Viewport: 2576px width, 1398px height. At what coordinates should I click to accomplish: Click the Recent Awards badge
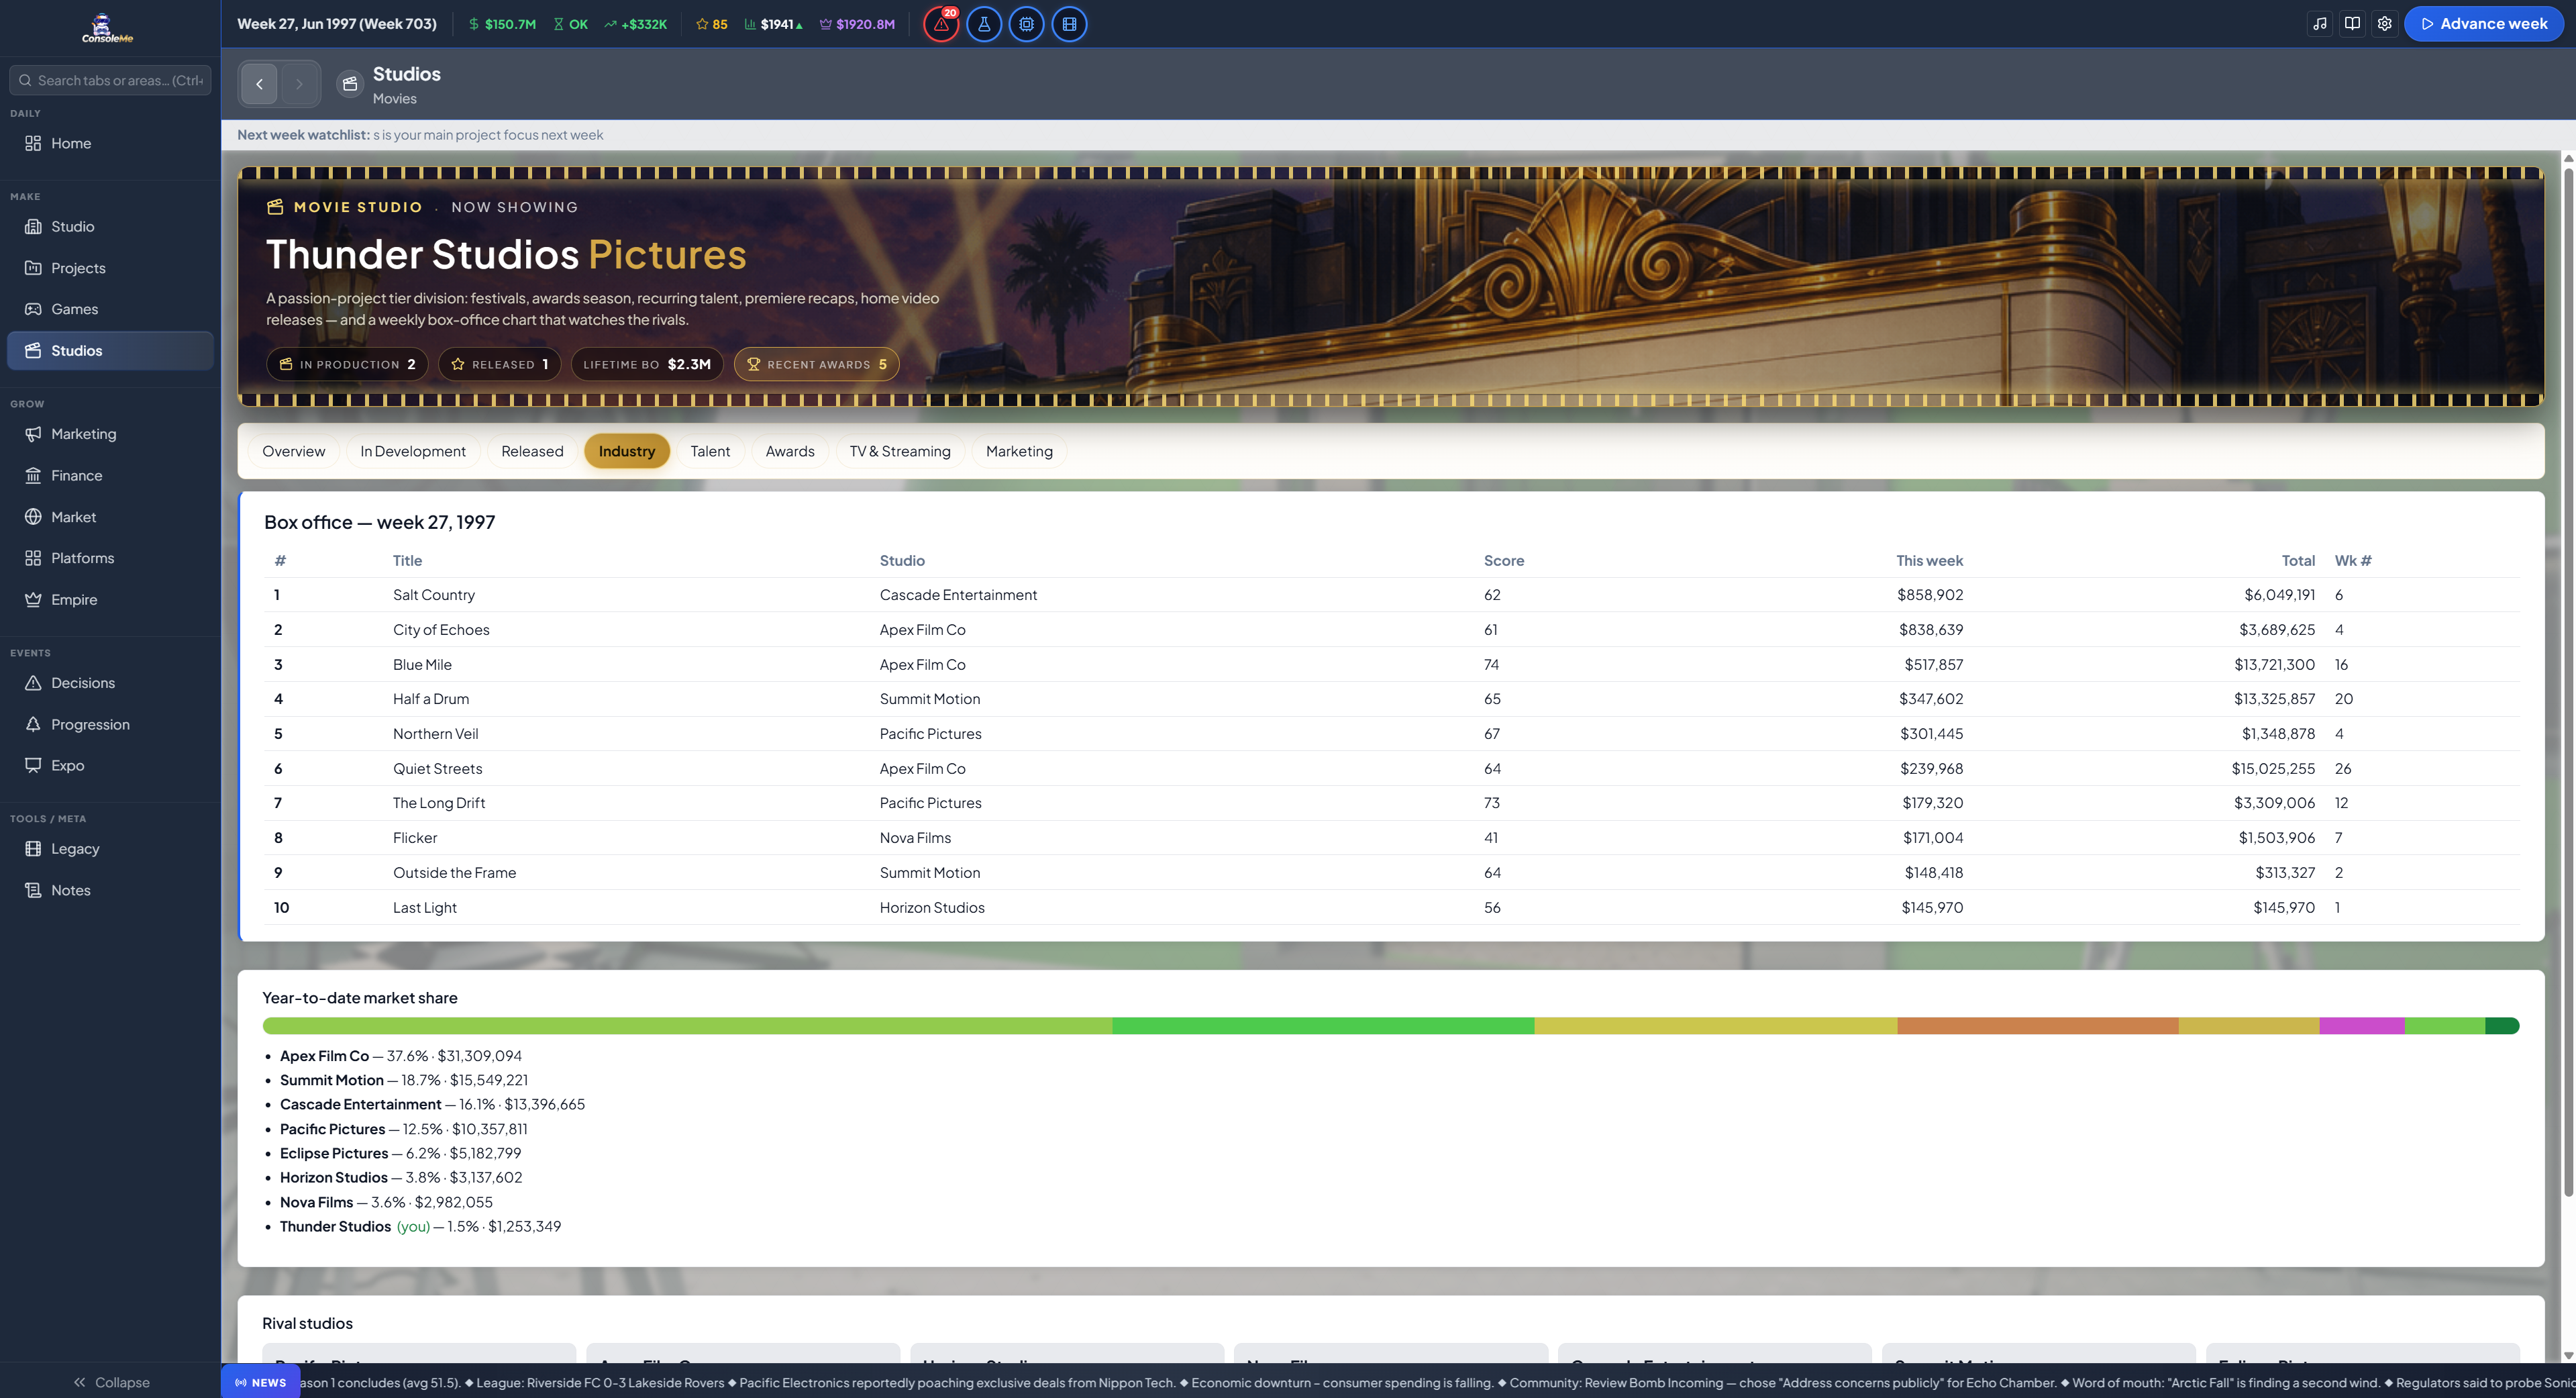point(816,364)
